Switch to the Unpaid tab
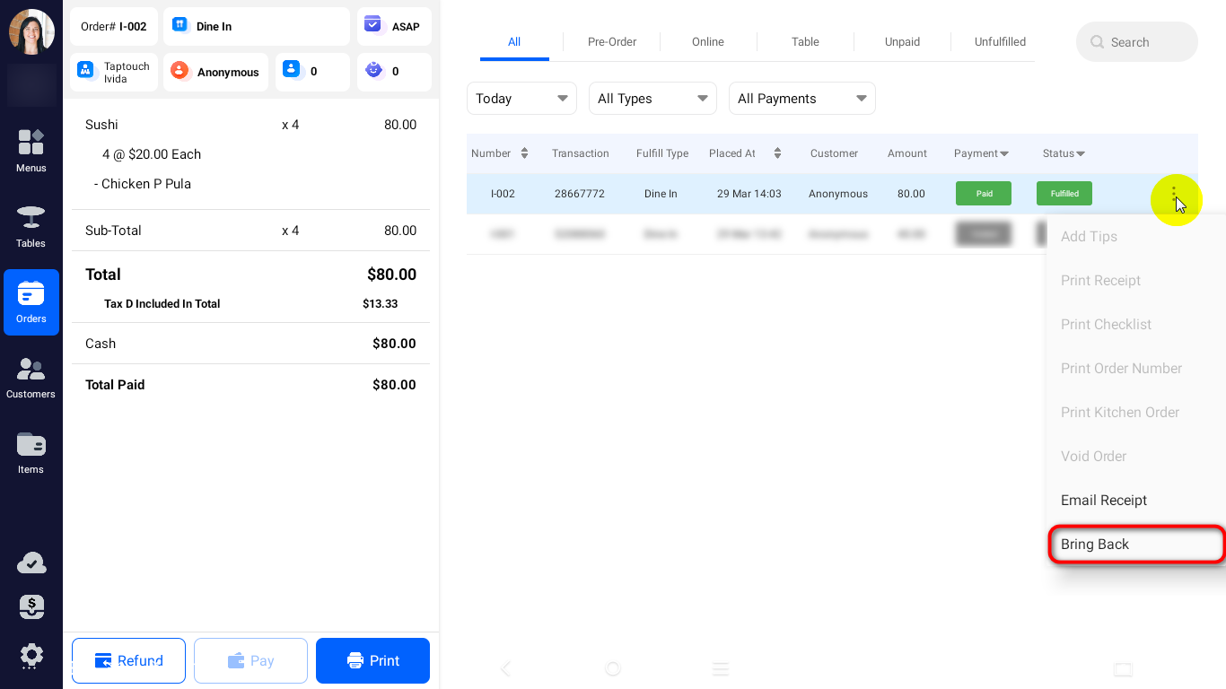 click(902, 42)
